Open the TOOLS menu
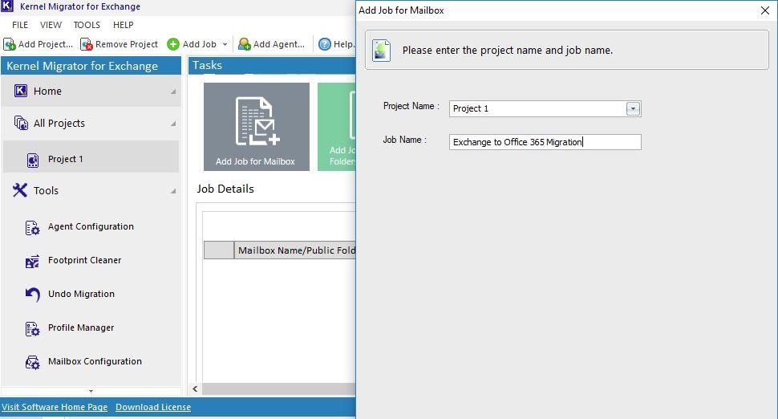 (87, 25)
